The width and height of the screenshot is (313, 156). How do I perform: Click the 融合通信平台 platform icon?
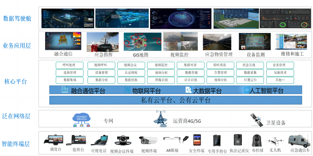click(x=65, y=90)
